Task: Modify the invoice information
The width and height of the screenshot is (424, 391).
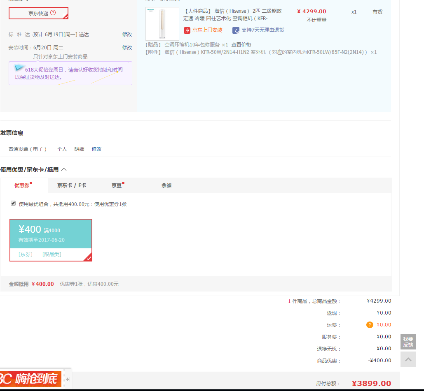Action: (96, 149)
